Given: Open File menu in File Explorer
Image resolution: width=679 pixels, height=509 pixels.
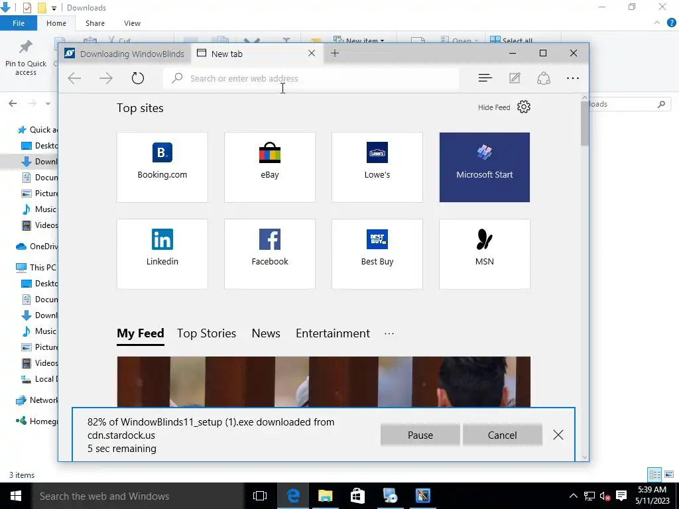Looking at the screenshot, I should click(x=18, y=23).
